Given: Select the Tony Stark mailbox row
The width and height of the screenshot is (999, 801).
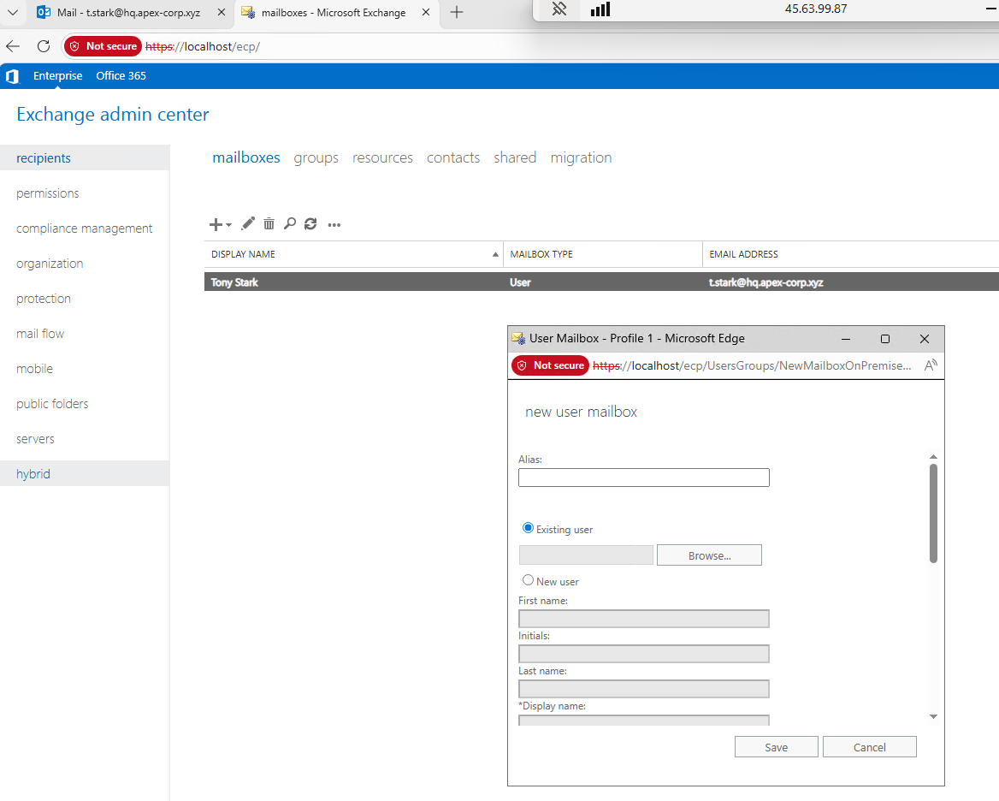Looking at the screenshot, I should click(601, 282).
